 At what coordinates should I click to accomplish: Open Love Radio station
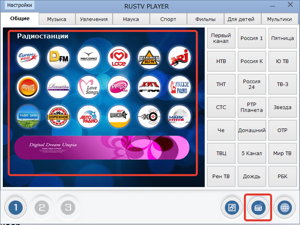point(119,57)
